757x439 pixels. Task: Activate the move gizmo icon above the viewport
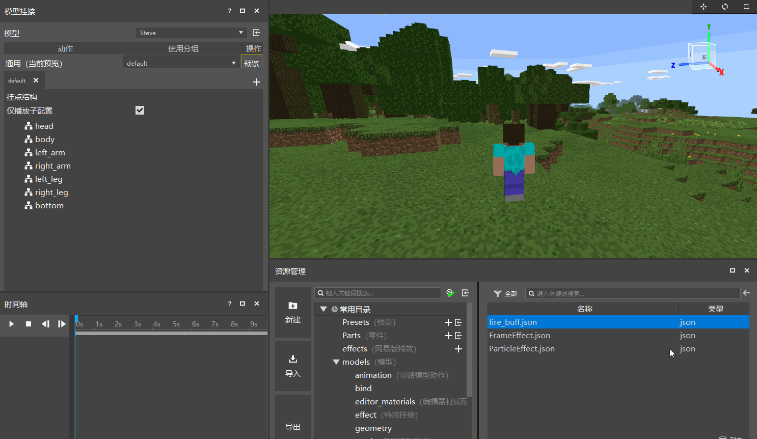(x=704, y=7)
